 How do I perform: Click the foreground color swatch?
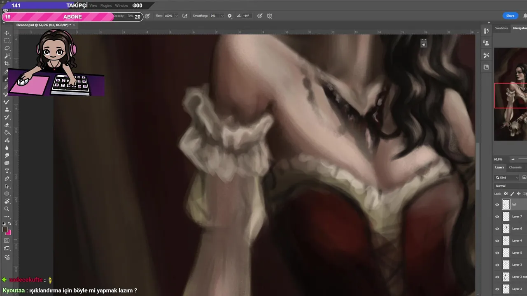(5, 230)
